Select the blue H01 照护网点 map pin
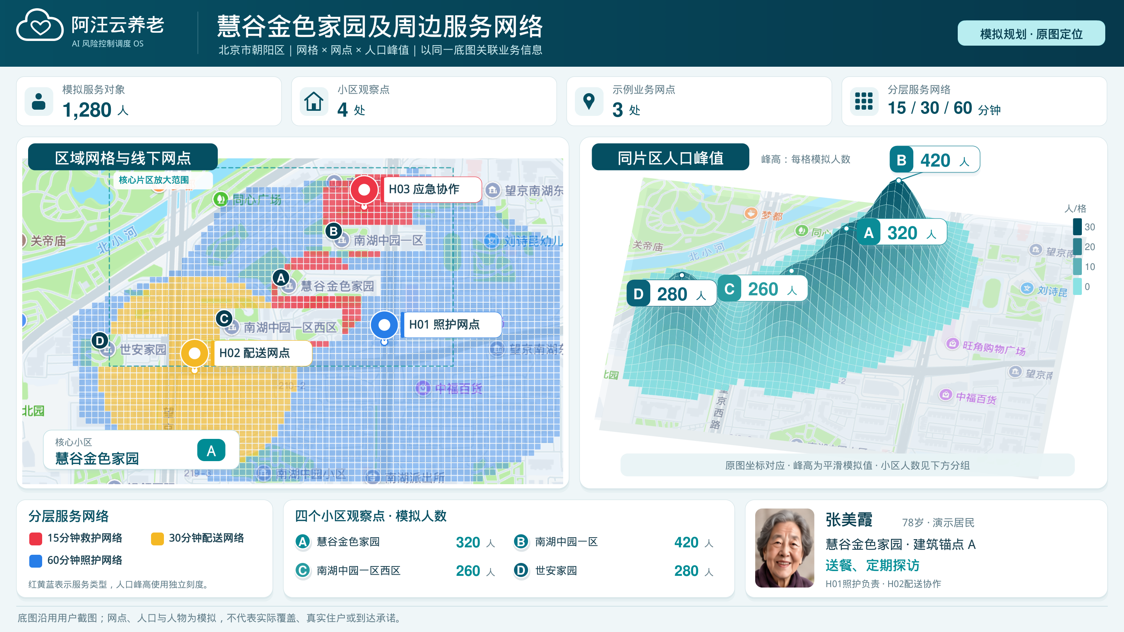1124x632 pixels. 384,325
